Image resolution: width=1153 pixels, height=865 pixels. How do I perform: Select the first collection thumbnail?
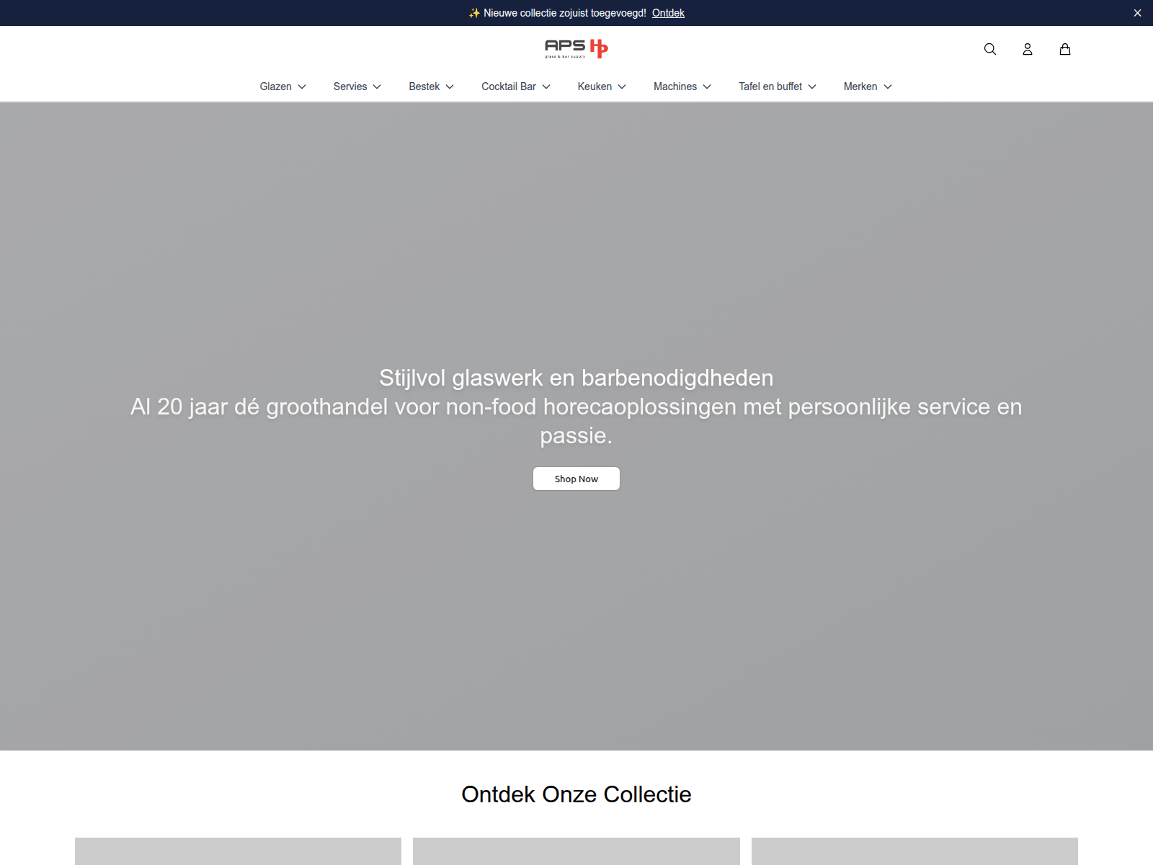coord(238,851)
